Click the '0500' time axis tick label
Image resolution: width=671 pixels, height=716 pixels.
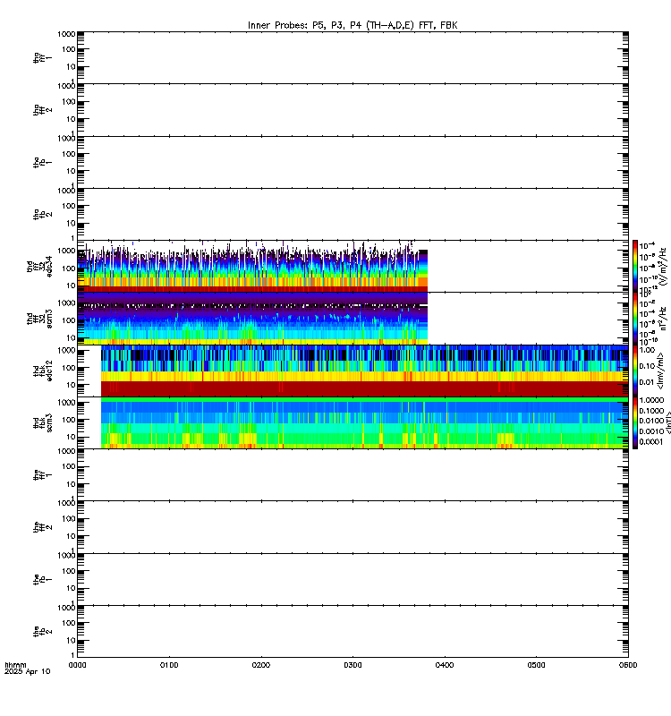point(536,665)
